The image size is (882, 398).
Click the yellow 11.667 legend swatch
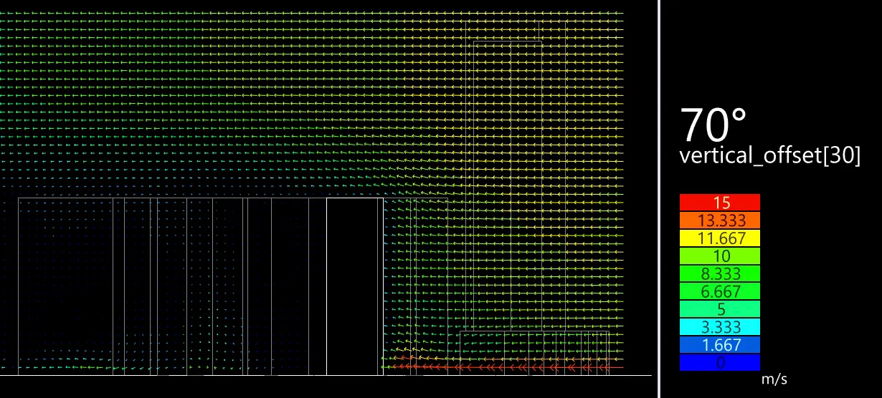[x=720, y=238]
